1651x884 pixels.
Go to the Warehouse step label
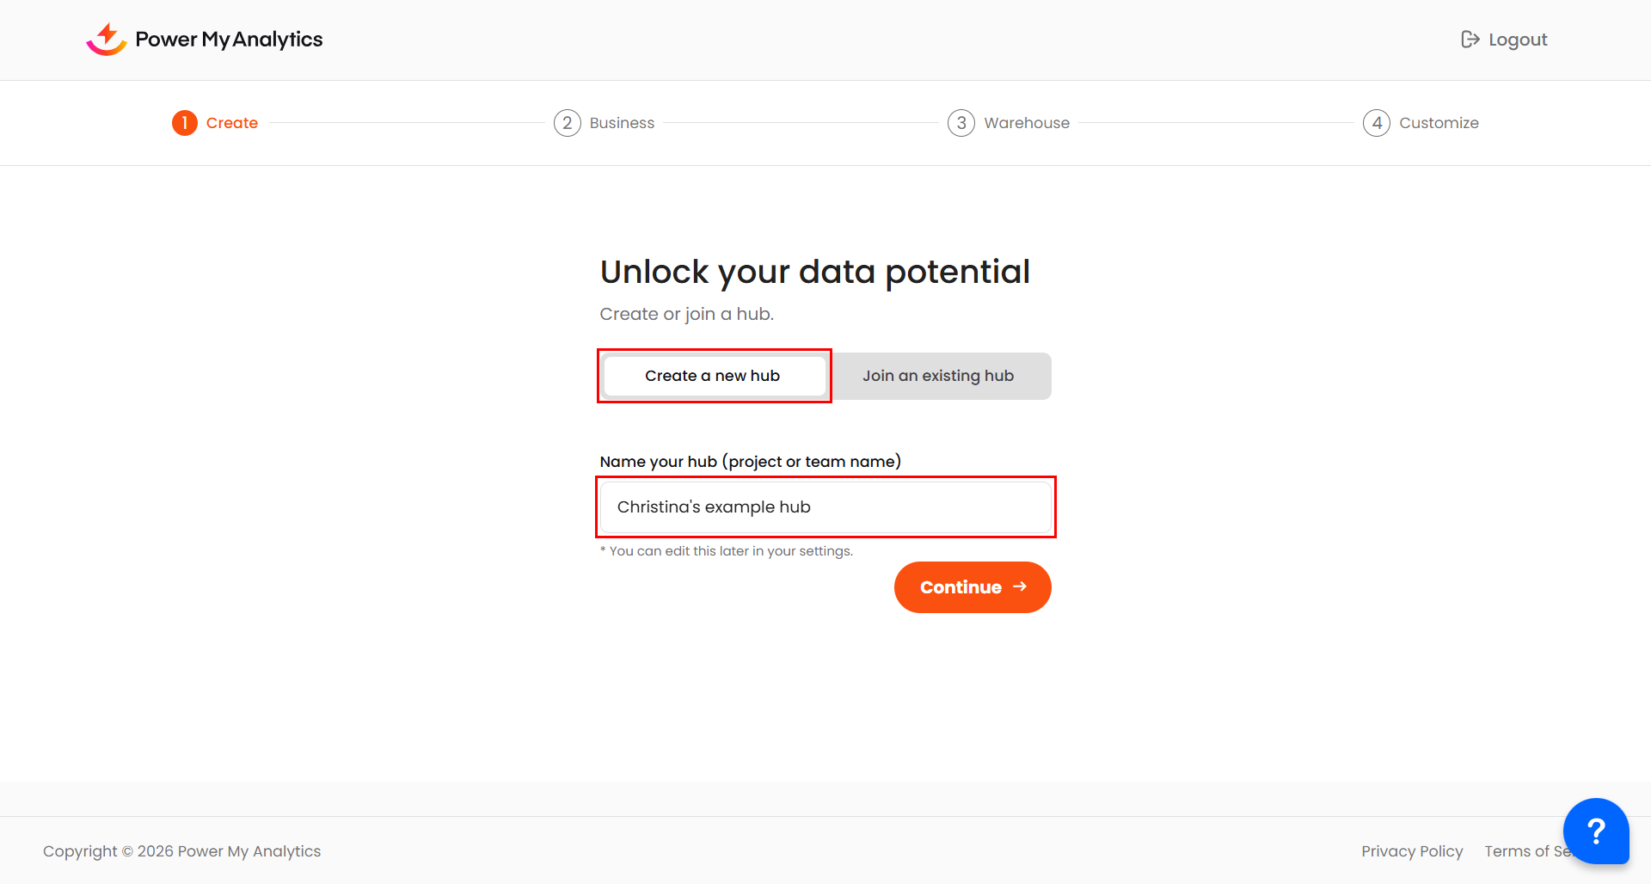click(1027, 123)
